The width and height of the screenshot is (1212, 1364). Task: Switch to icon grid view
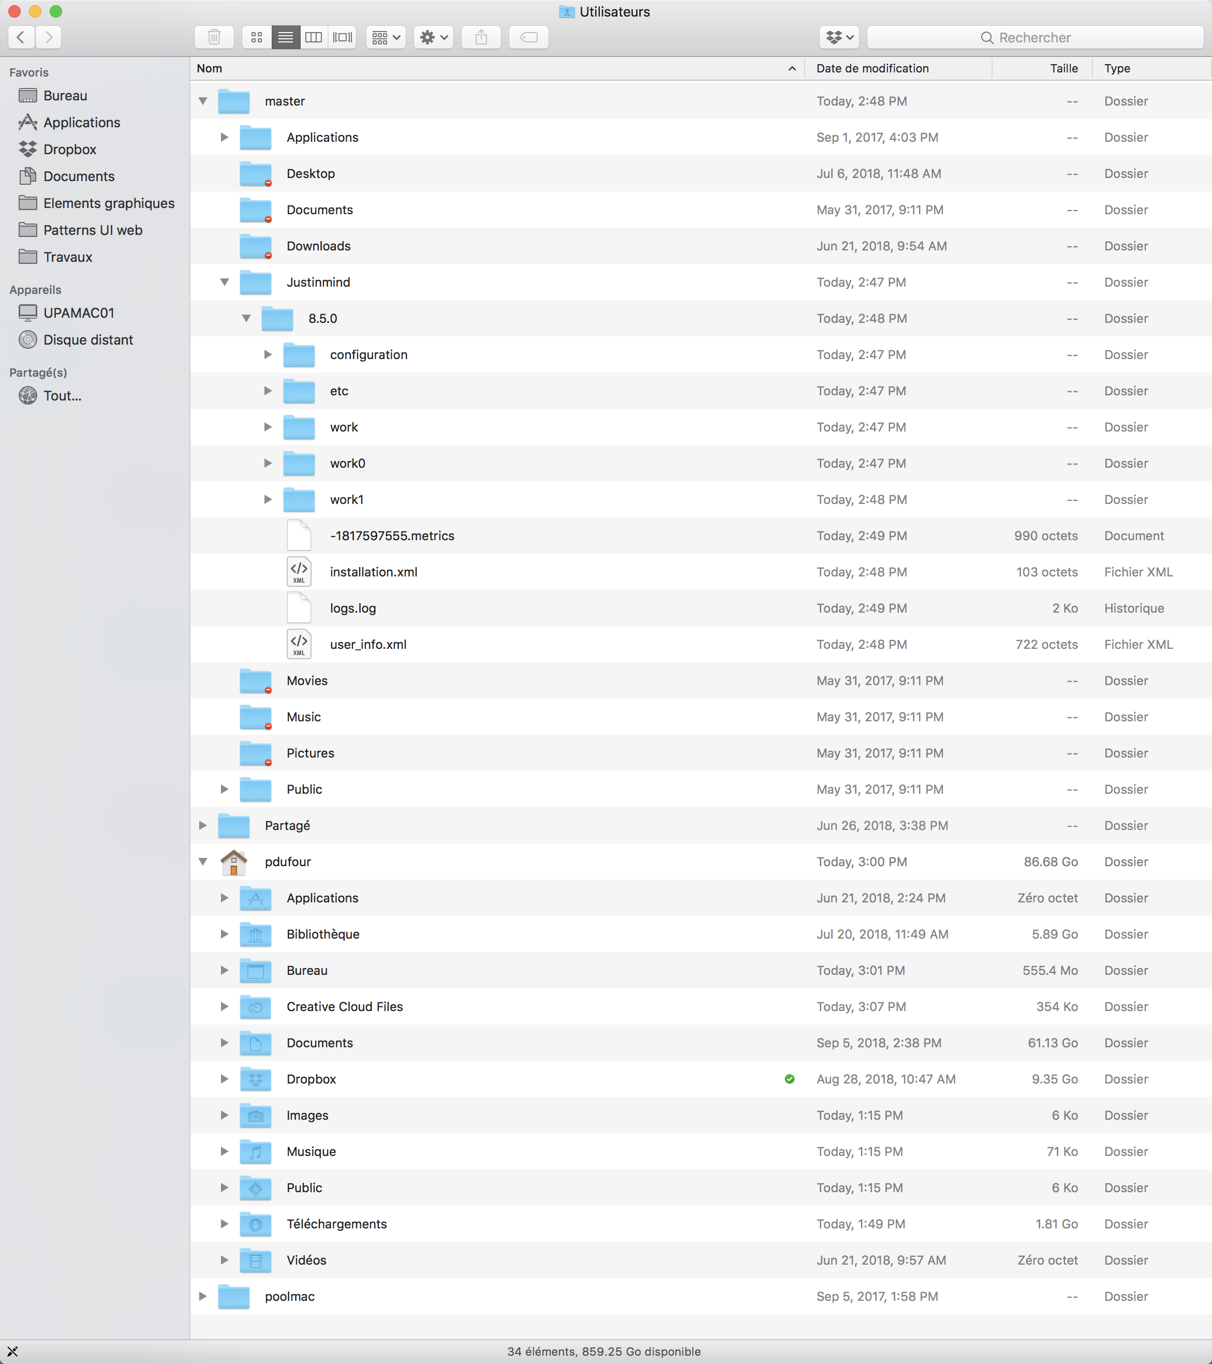tap(256, 37)
